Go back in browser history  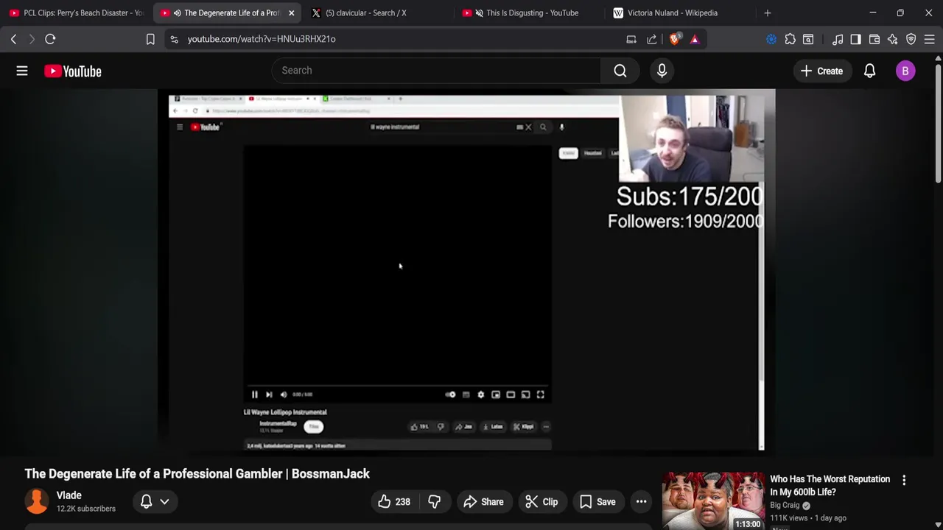tap(13, 39)
